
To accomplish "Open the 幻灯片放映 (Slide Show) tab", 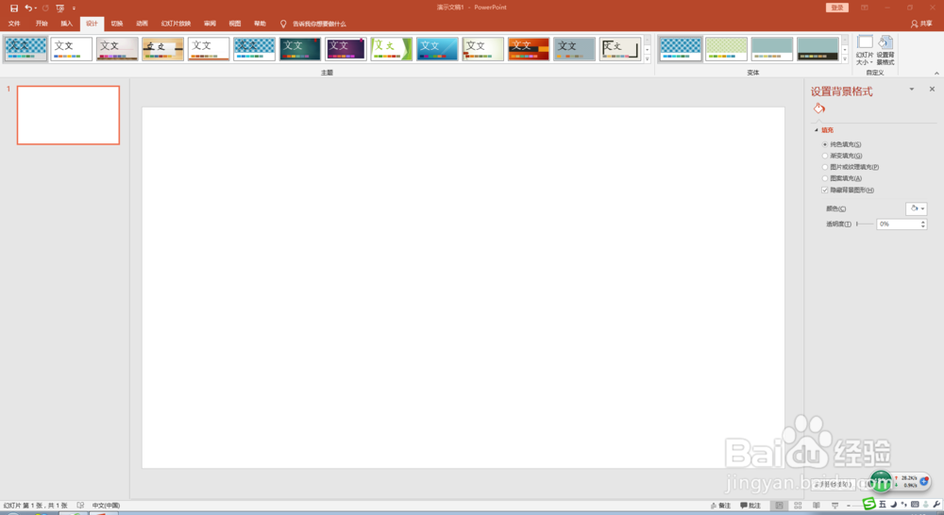I will click(x=176, y=24).
